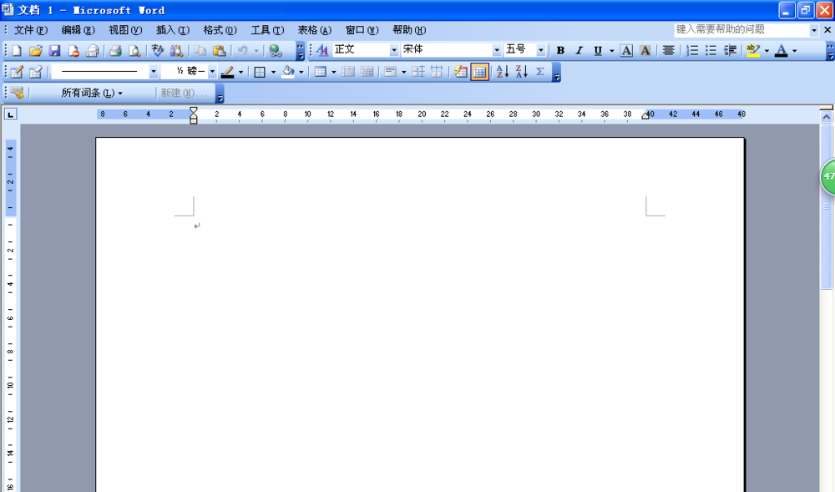Insert hyperlink using globe chain icon
835x492 pixels.
pos(276,51)
